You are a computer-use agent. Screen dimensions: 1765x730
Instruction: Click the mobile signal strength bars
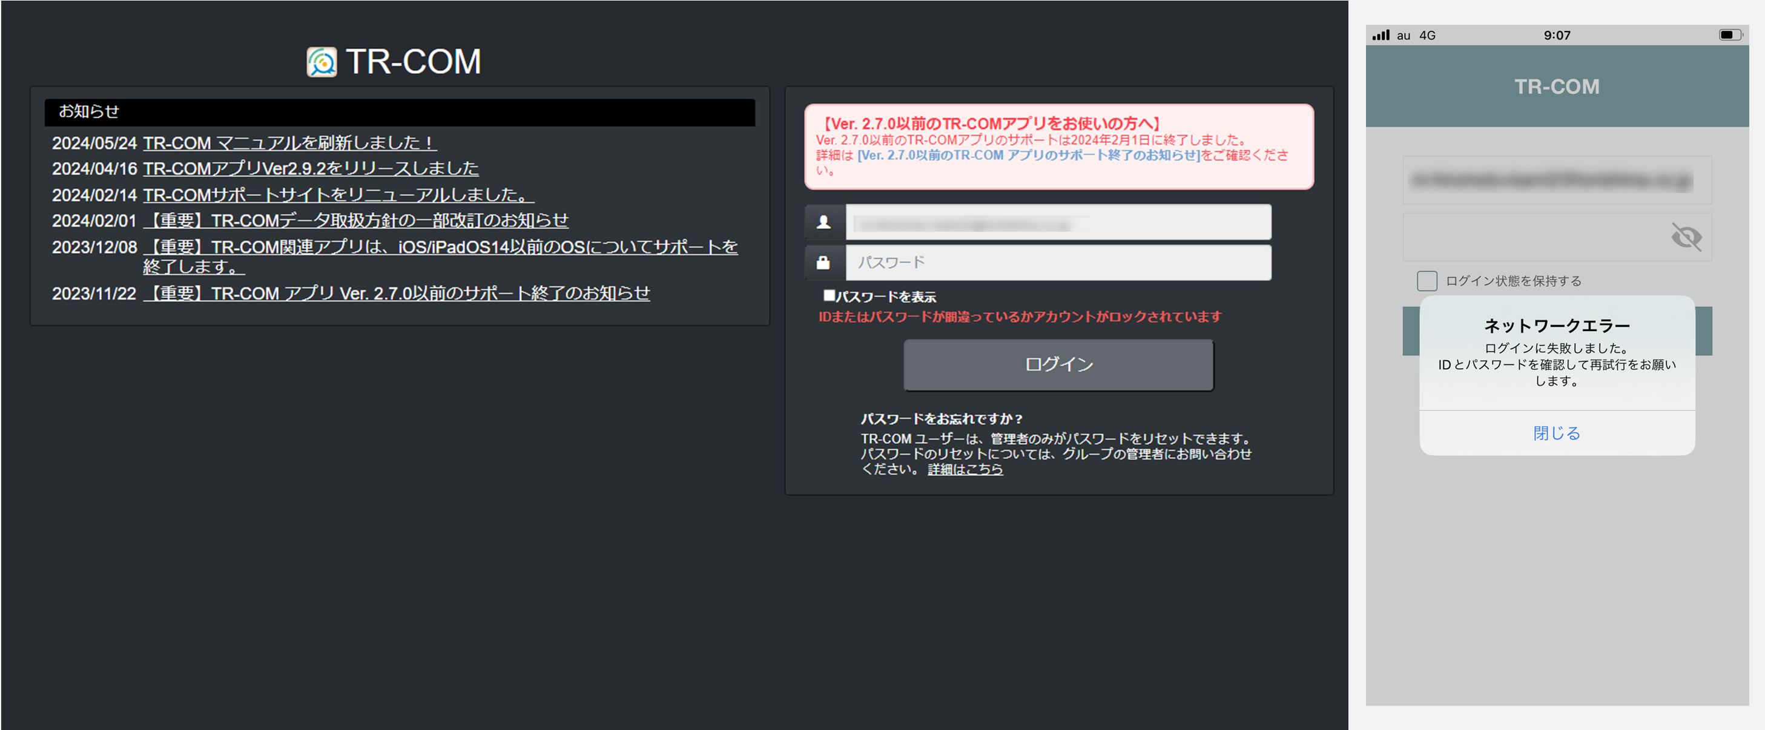[x=1381, y=35]
